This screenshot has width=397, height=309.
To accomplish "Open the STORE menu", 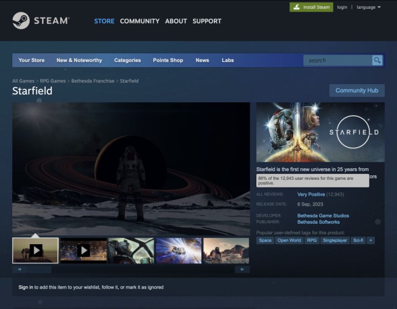I will coord(104,21).
